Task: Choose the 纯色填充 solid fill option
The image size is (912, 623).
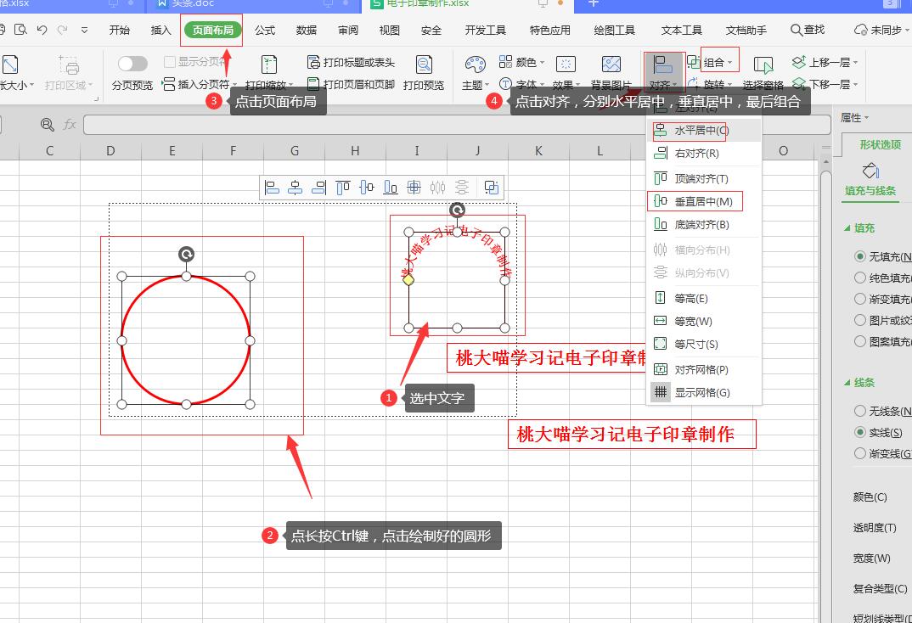Action: [860, 278]
